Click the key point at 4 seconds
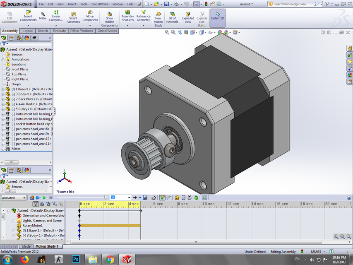 click(140, 210)
